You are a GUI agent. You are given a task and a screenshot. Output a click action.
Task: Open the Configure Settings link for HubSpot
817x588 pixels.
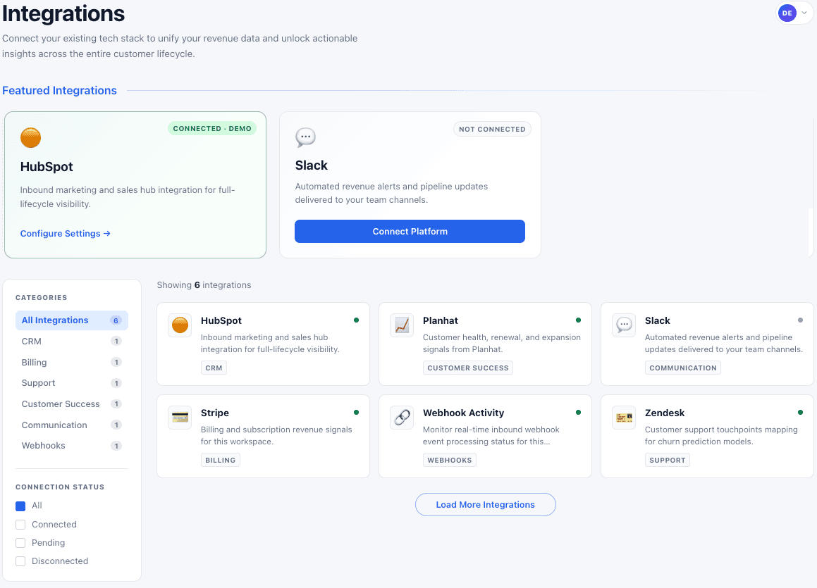click(x=65, y=234)
